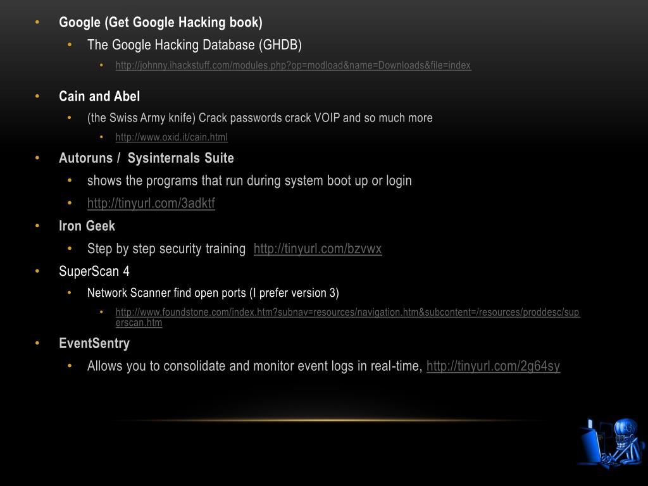Screen dimensions: 648x486
Task: Select the Cain and Abel heading
Action: pos(99,96)
